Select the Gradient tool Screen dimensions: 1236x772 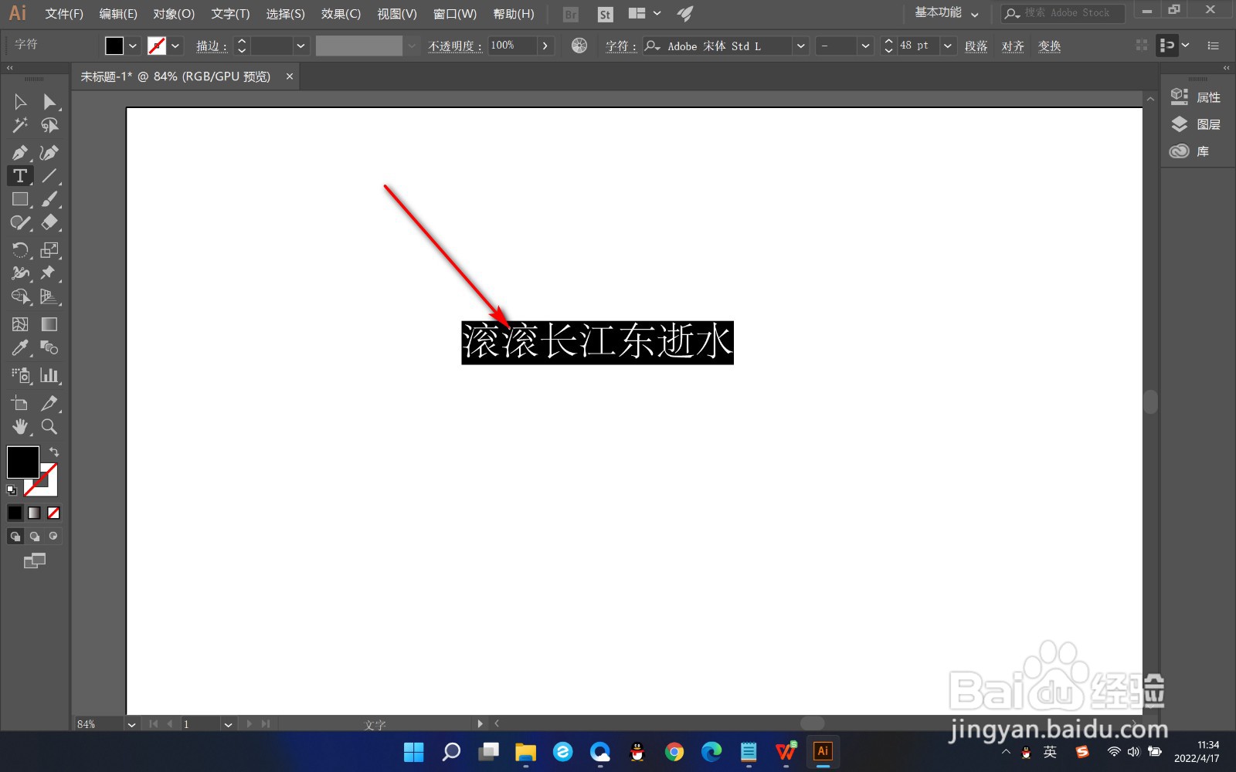[x=49, y=324]
